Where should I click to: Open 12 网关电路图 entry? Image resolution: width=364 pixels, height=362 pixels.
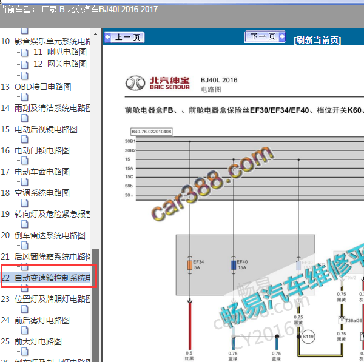60,64
